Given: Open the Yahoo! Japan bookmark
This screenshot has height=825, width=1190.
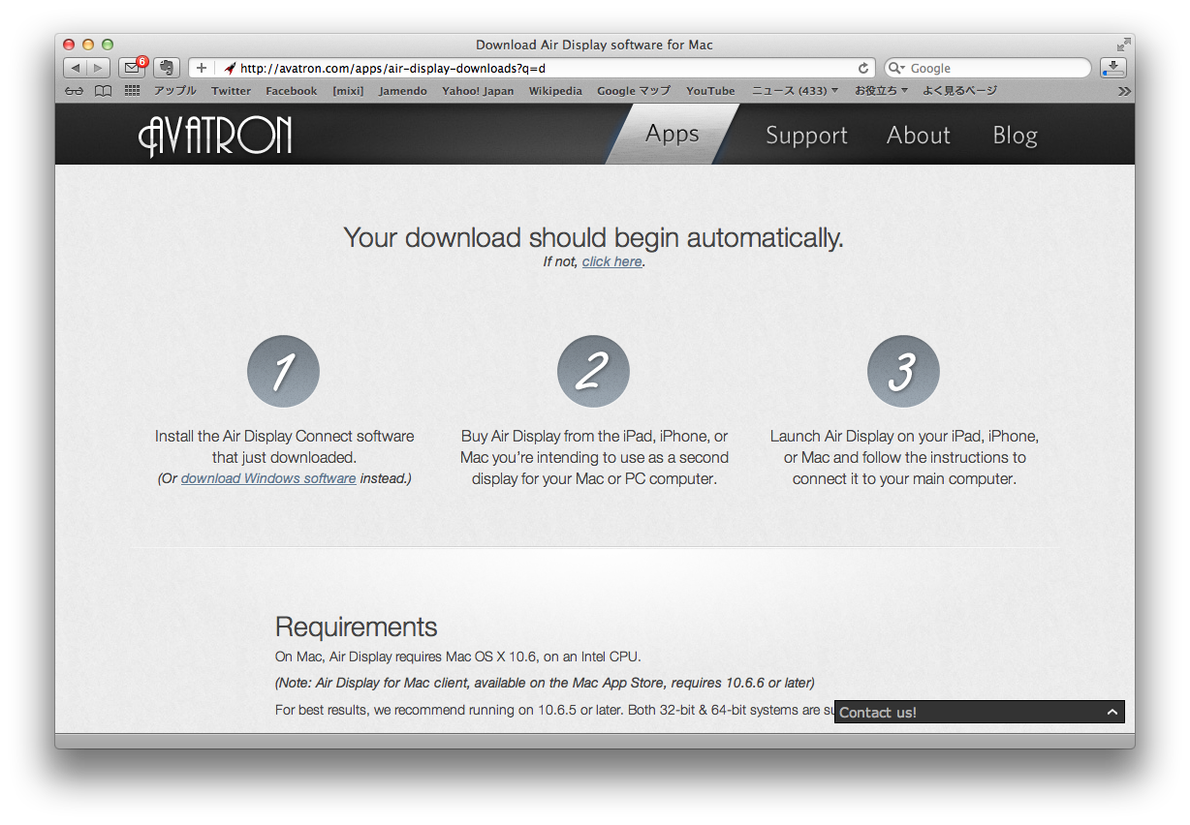Looking at the screenshot, I should tap(478, 91).
